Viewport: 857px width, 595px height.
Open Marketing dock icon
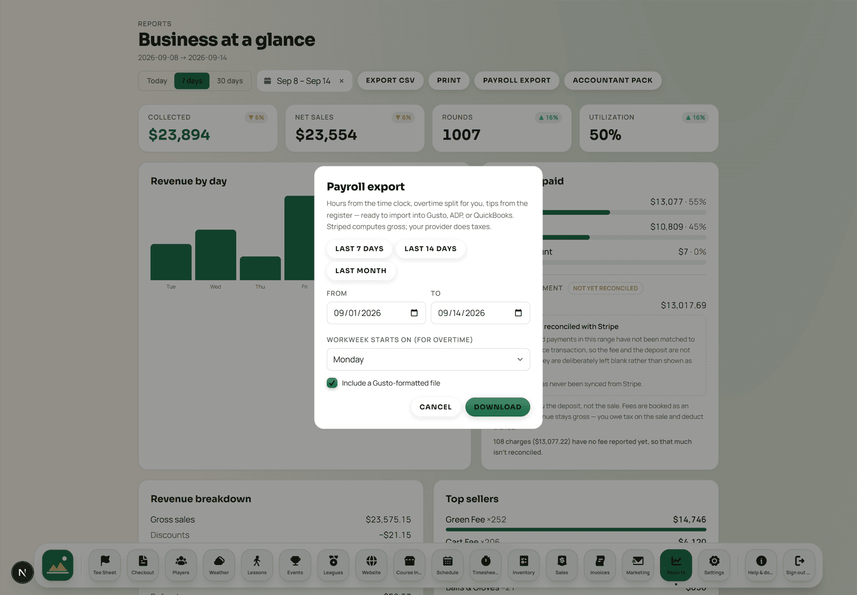pyautogui.click(x=638, y=565)
